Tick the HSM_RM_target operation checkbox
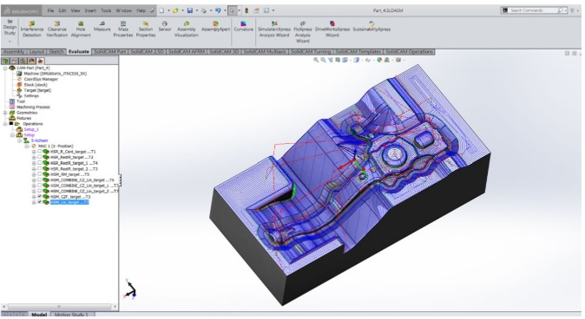 click(39, 174)
